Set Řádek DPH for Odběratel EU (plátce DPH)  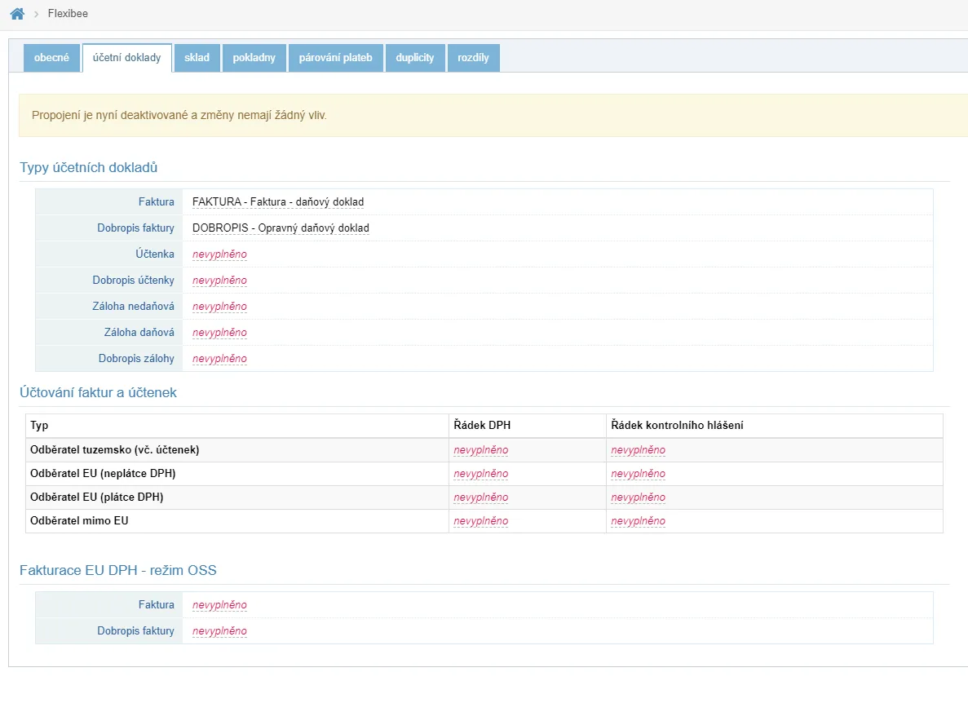pos(481,497)
